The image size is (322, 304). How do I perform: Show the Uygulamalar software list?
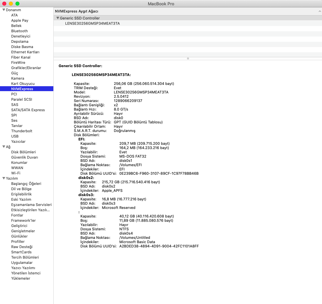[x=22, y=263]
